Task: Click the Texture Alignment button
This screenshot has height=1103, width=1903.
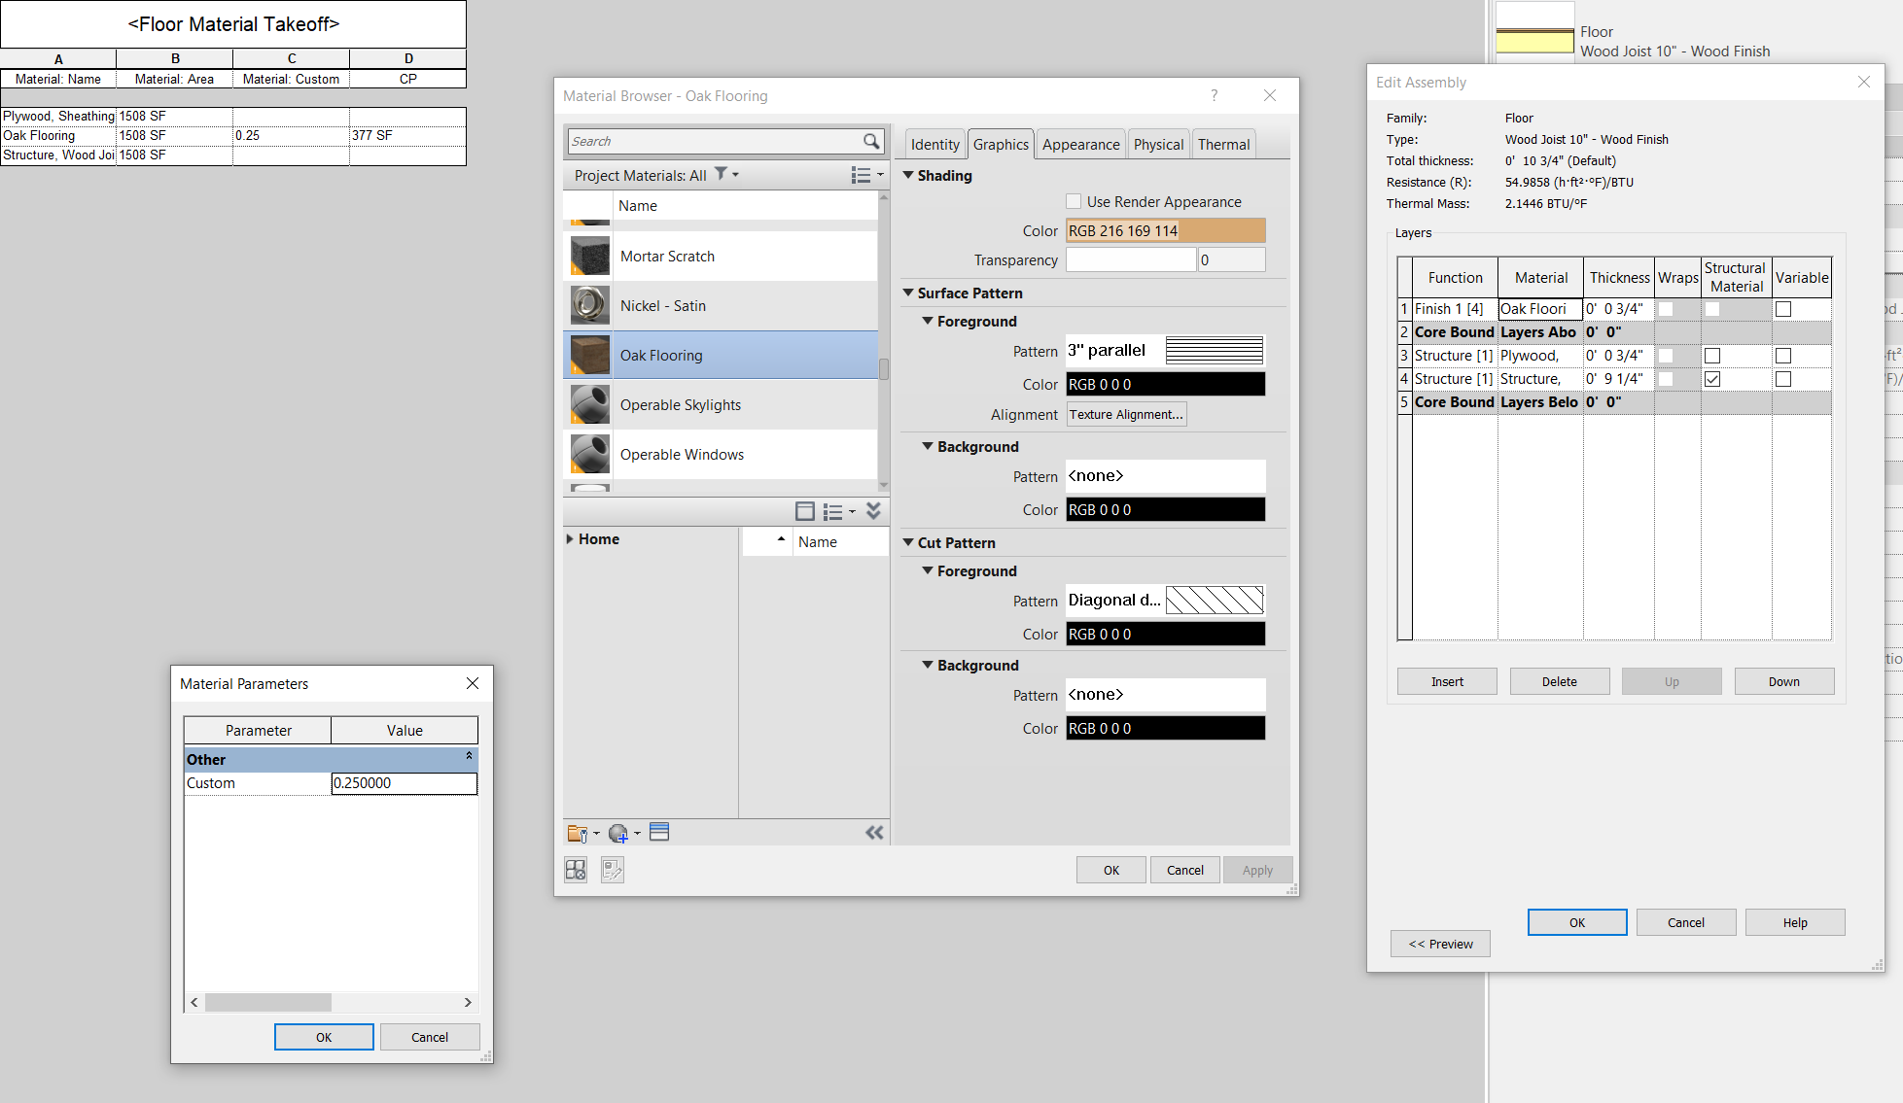Action: pos(1126,414)
